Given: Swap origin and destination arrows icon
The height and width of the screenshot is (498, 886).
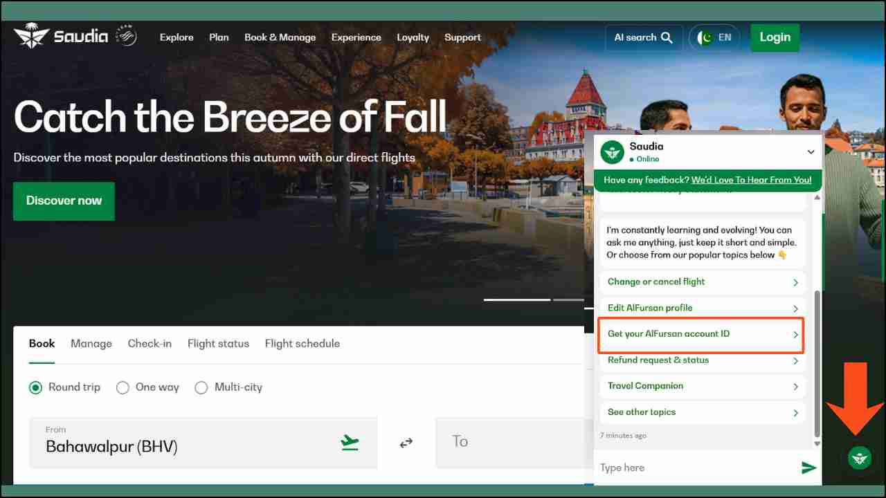Looking at the screenshot, I should coord(406,443).
